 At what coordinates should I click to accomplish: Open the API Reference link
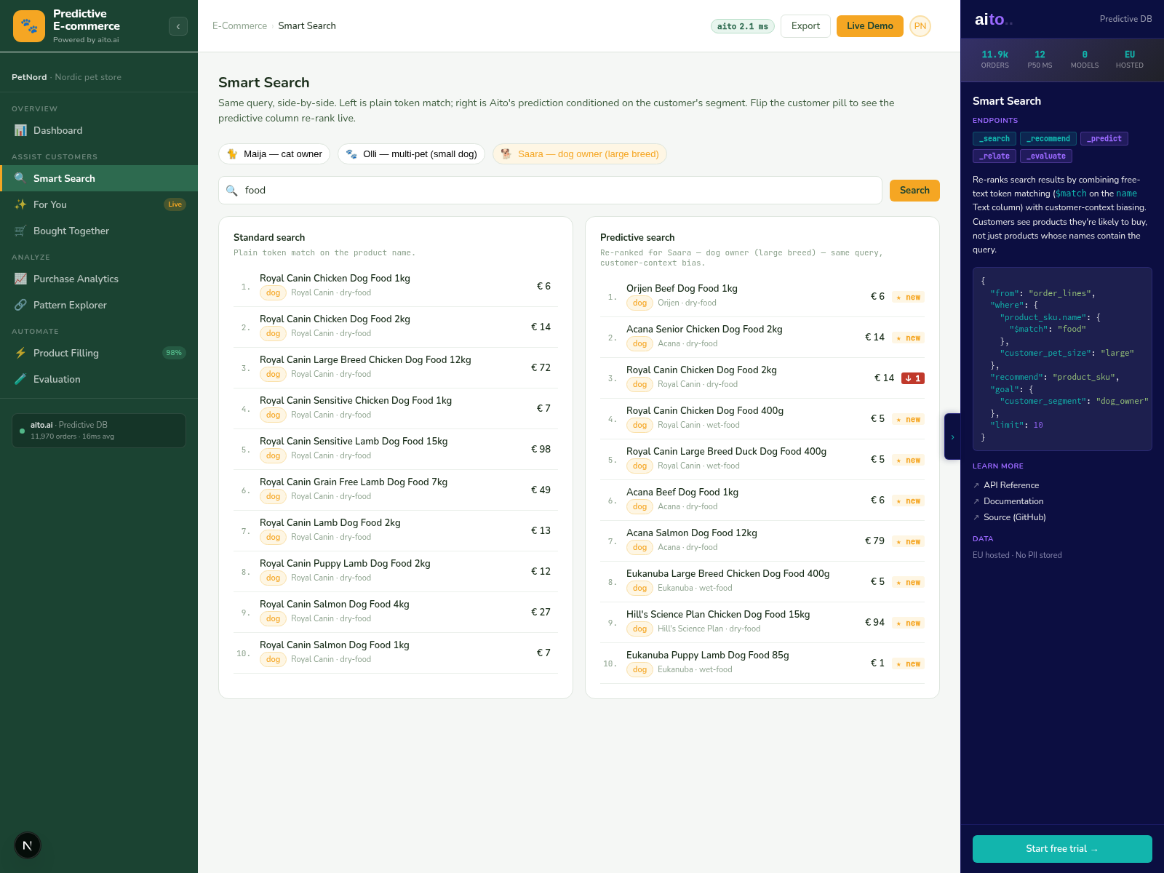tap(1011, 485)
